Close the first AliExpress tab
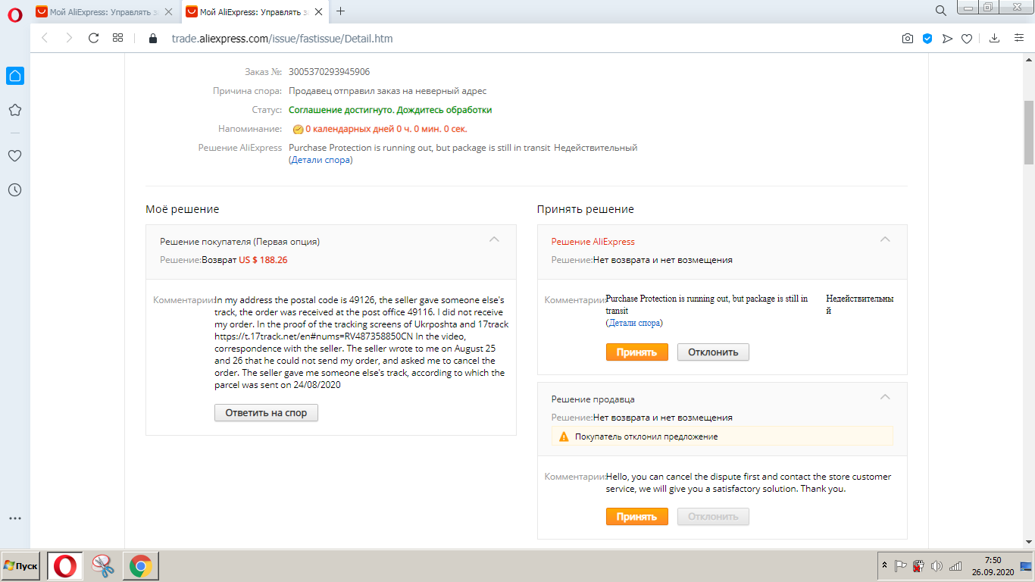The image size is (1035, 582). [x=168, y=11]
